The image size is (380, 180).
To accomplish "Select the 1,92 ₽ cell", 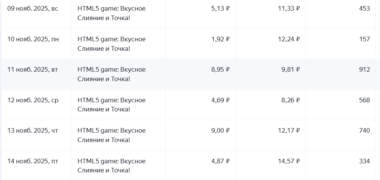I will pyautogui.click(x=220, y=39).
